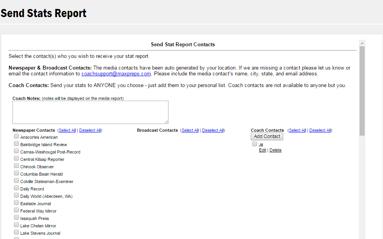This screenshot has height=239, width=383.
Task: Delete the Jill coach contact
Action: tap(275, 150)
